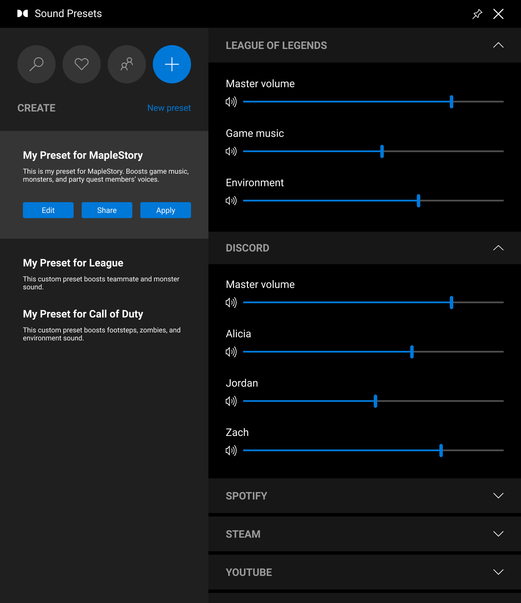This screenshot has height=603, width=521.
Task: Edit the MapleStory preset
Action: point(48,210)
